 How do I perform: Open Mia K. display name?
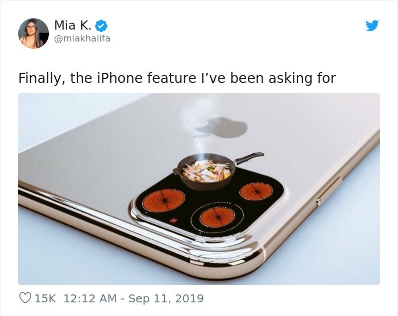point(73,25)
